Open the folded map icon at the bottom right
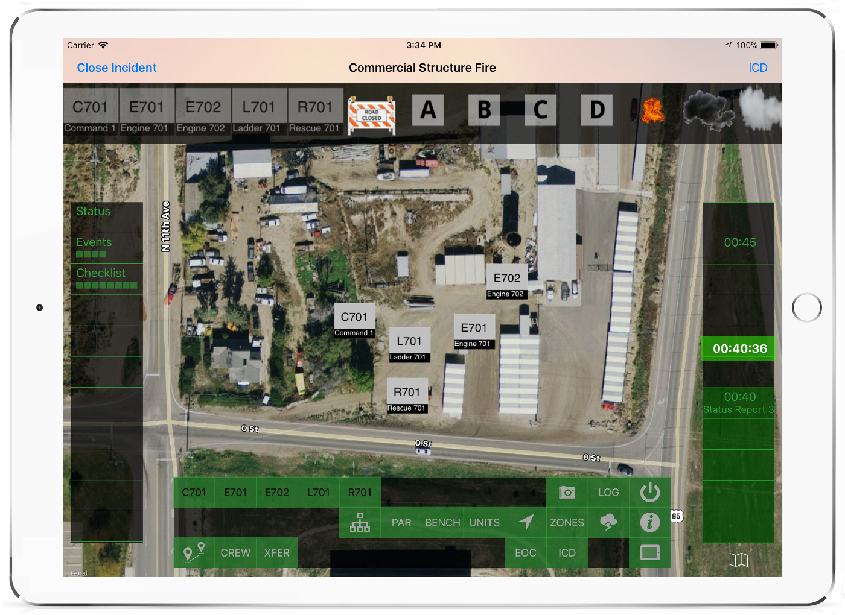 [738, 560]
